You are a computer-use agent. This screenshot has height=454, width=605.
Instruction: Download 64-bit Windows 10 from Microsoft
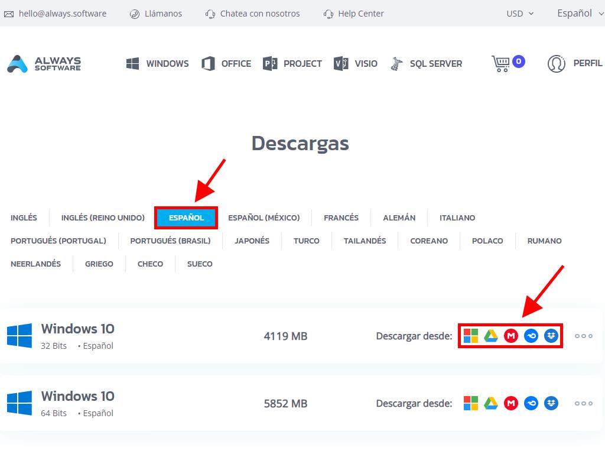470,403
